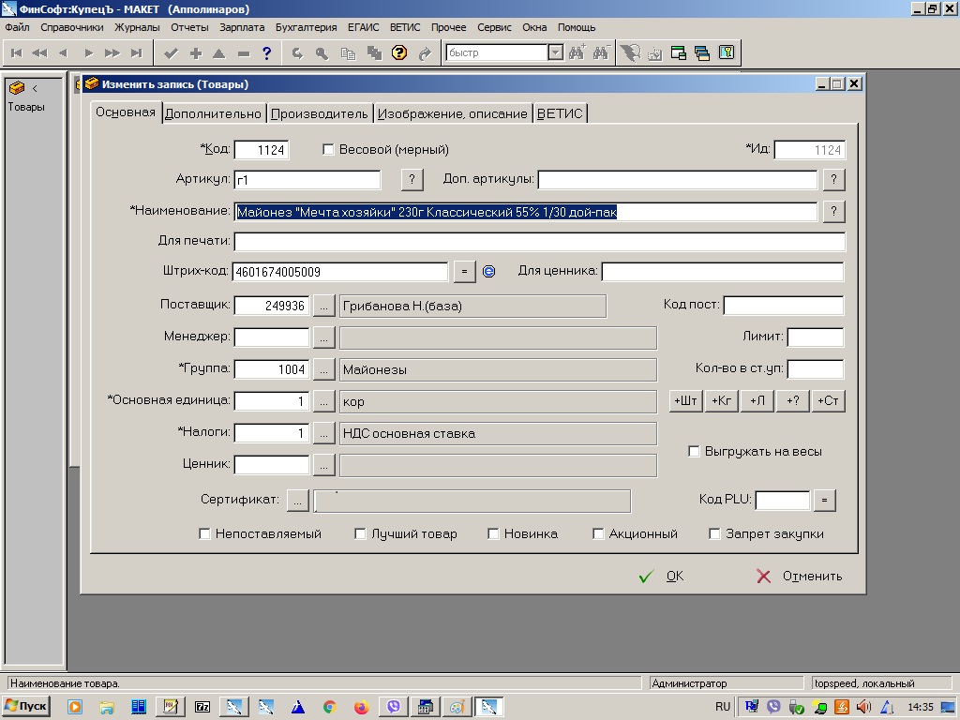Click the +Кг unit button
Viewport: 960px width, 720px height.
coord(721,401)
